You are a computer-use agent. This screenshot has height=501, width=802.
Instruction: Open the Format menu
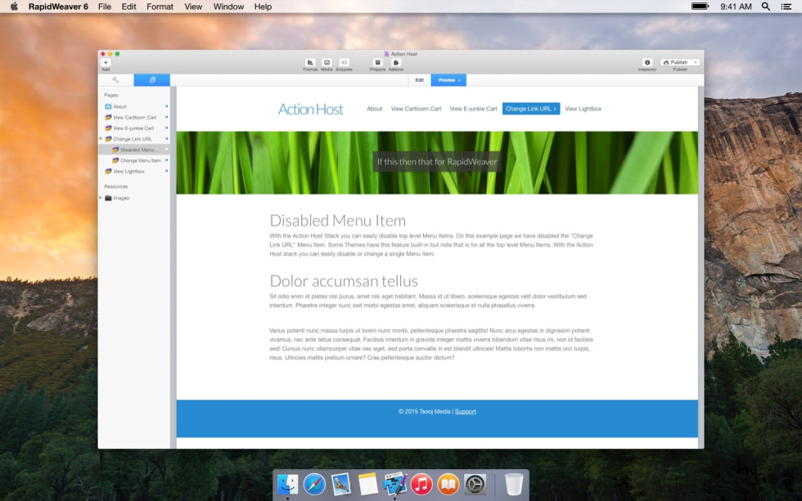tap(160, 7)
